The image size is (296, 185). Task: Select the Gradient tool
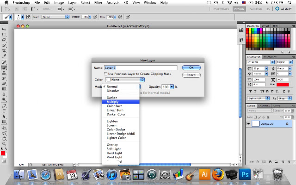tap(4, 89)
